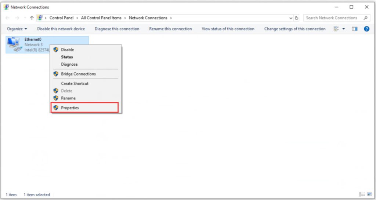Go up one level with up arrow
The width and height of the screenshot is (376, 200).
(32, 18)
